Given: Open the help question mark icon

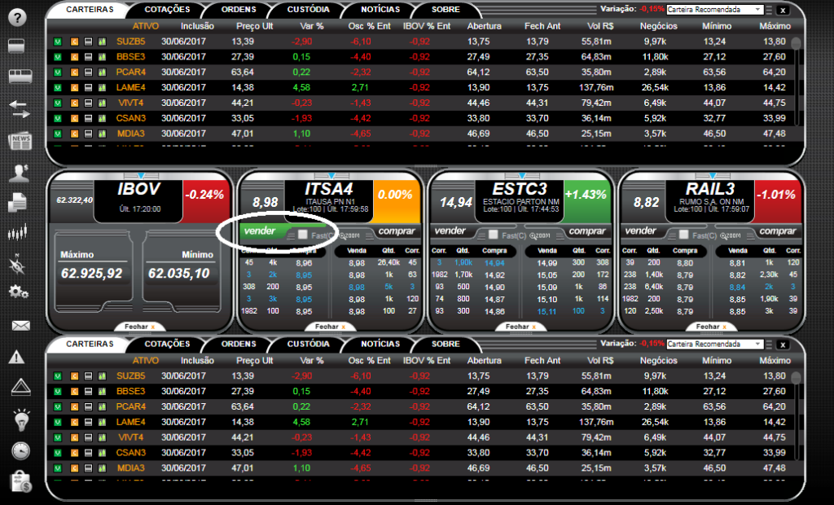Looking at the screenshot, I should click(x=20, y=16).
